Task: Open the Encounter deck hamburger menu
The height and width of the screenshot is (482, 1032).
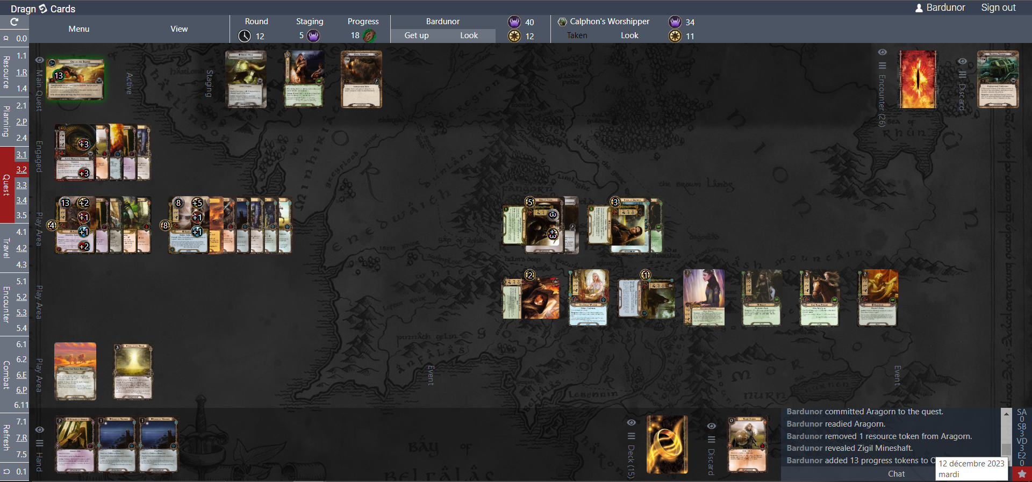Action: 882,66
